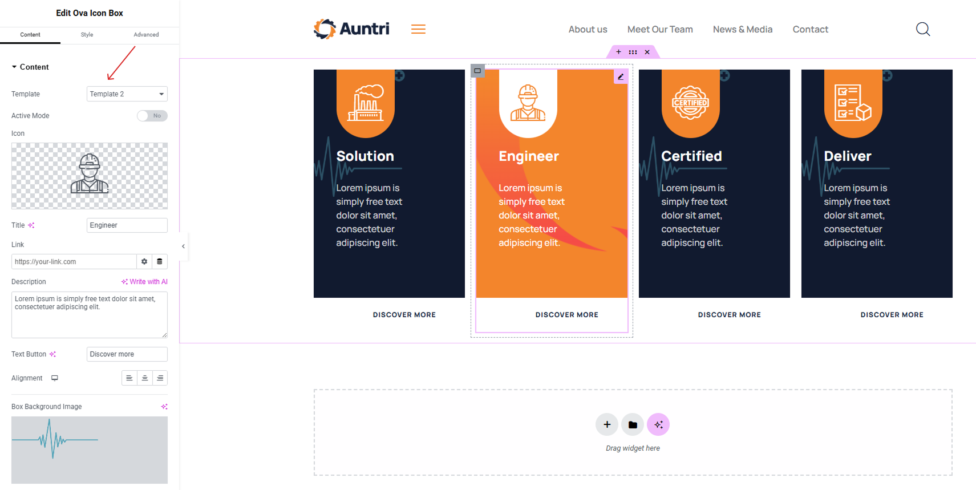Click the Text Button input field
This screenshot has height=490, width=976.
tap(127, 354)
